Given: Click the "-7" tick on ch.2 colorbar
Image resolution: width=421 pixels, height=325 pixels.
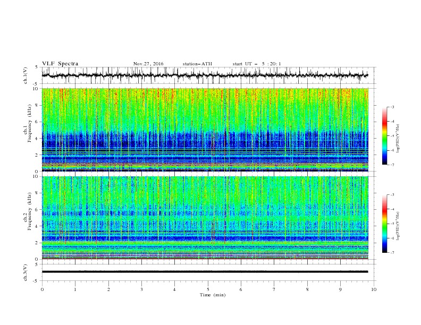Looking at the screenshot, I should [392, 252].
